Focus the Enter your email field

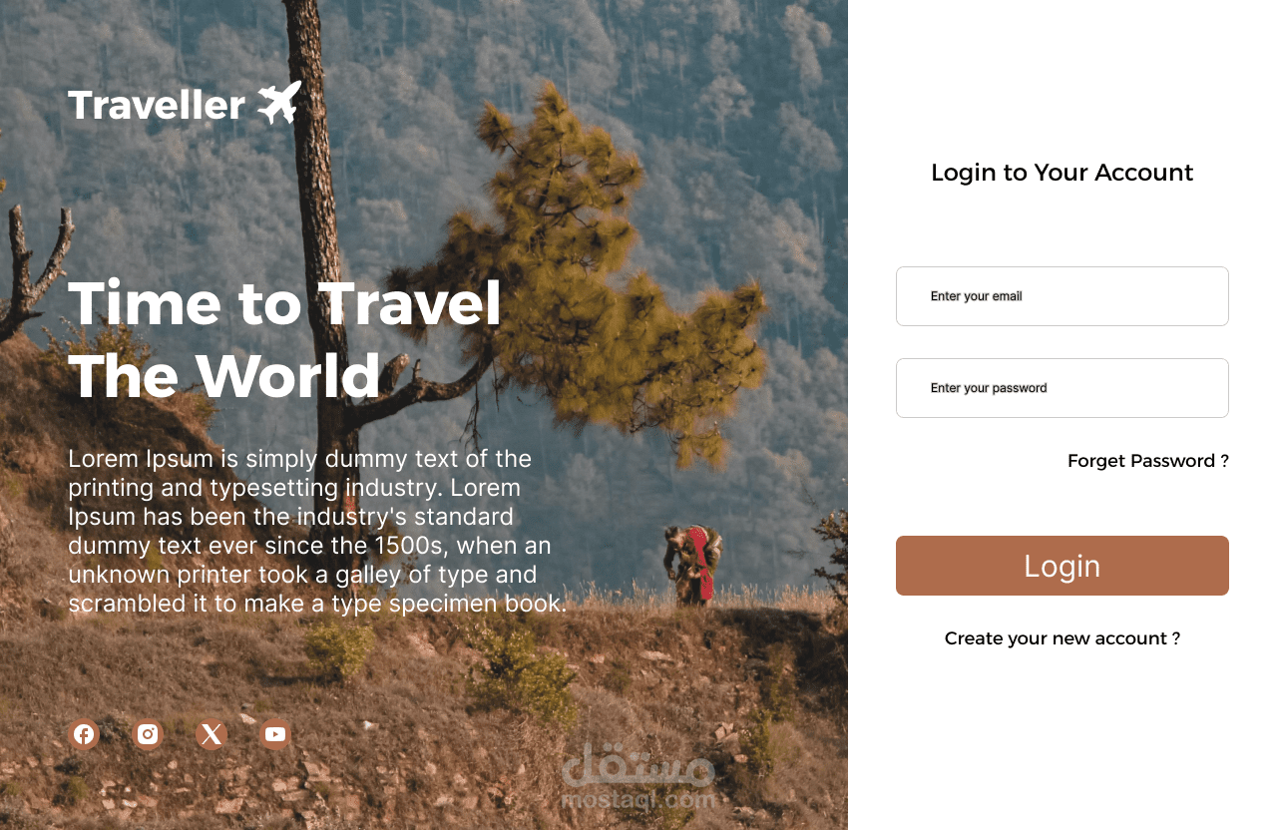(1062, 296)
